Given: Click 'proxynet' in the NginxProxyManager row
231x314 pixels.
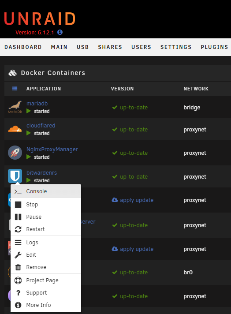Looking at the screenshot, I should pyautogui.click(x=195, y=153).
